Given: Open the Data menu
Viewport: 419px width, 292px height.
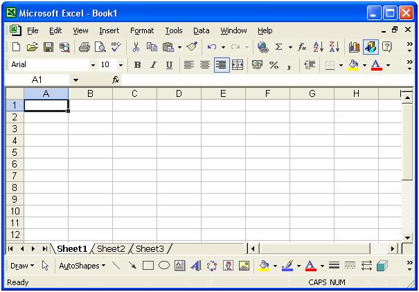Looking at the screenshot, I should [202, 30].
